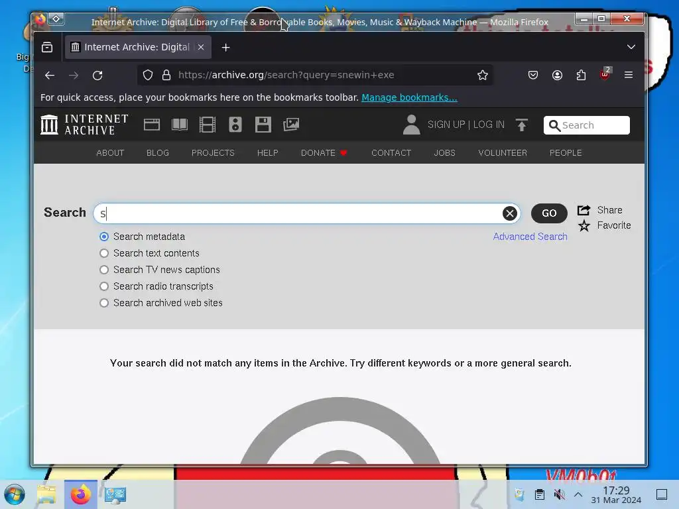This screenshot has height=509, width=679.
Task: Click SIGN UP link
Action: pyautogui.click(x=446, y=125)
